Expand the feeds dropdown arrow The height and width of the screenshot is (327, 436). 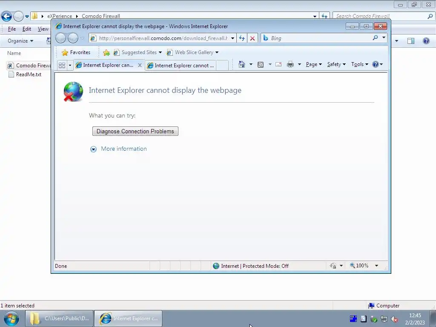(270, 65)
